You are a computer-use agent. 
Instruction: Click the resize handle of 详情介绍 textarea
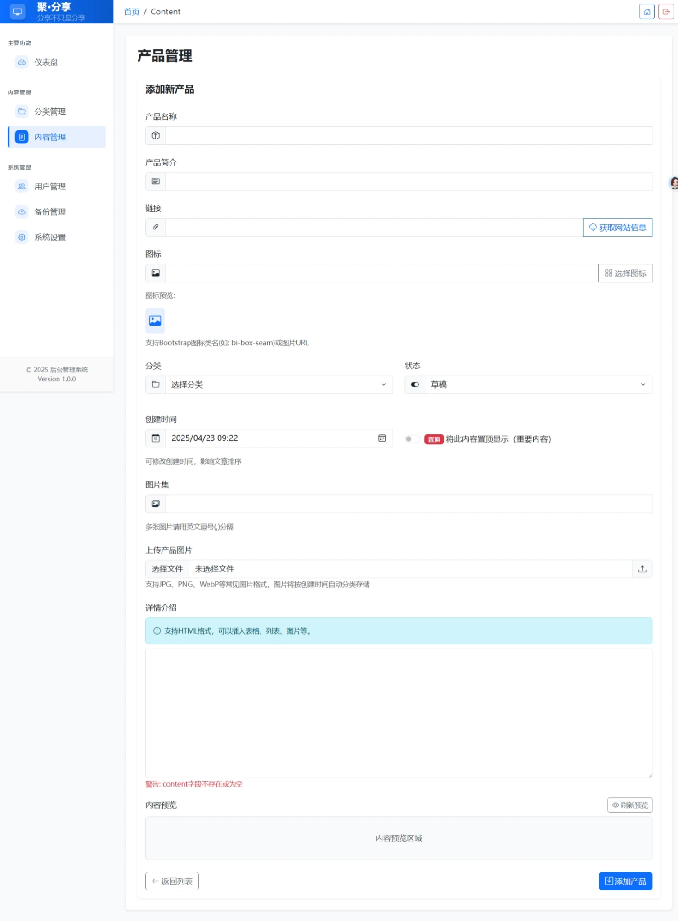[650, 775]
